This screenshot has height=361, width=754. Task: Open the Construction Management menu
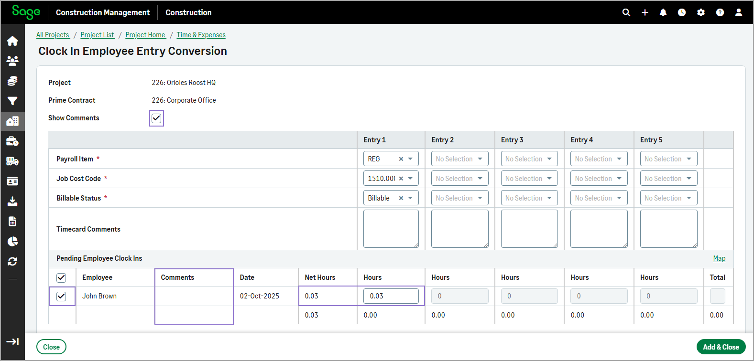click(103, 12)
